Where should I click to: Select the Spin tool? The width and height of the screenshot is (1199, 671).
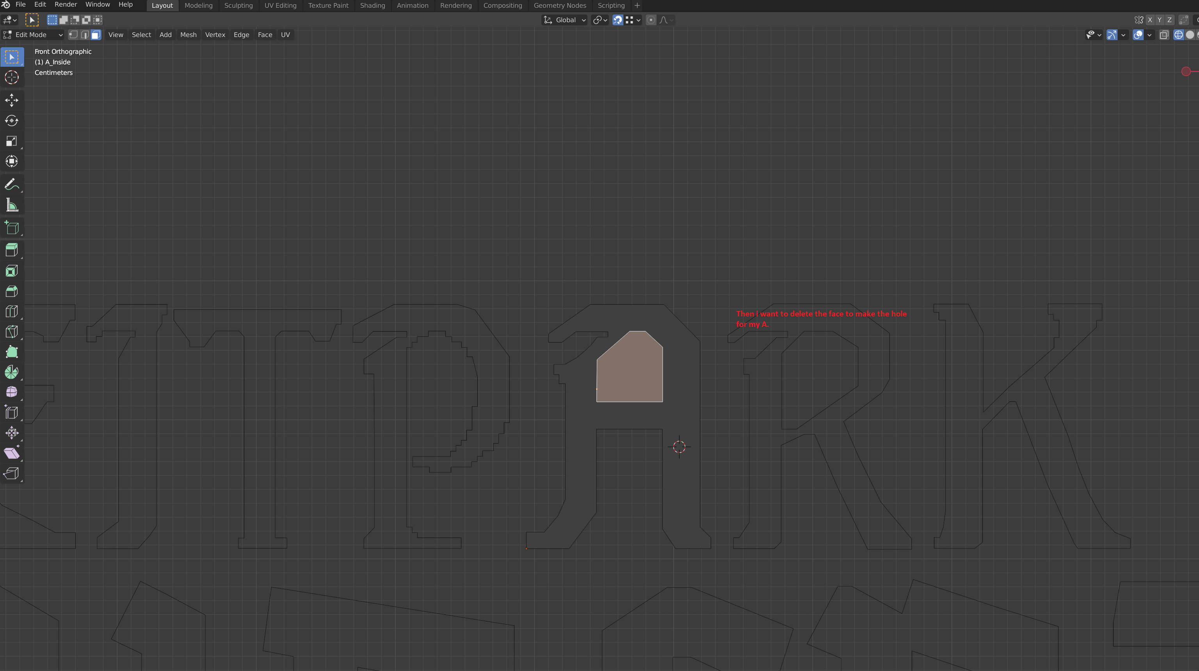[x=12, y=372]
